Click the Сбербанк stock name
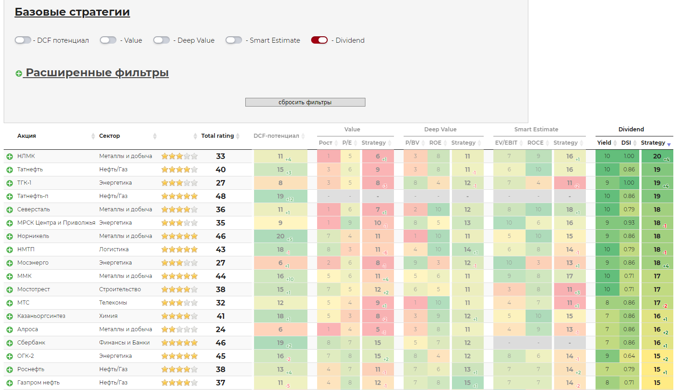The height and width of the screenshot is (390, 677). tap(31, 343)
